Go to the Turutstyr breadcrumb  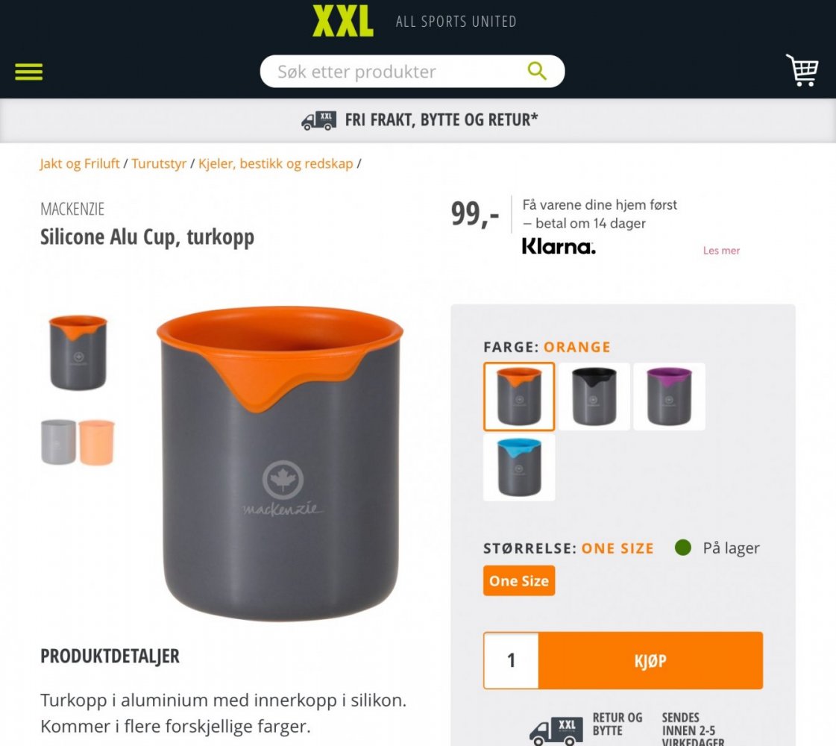pos(159,163)
